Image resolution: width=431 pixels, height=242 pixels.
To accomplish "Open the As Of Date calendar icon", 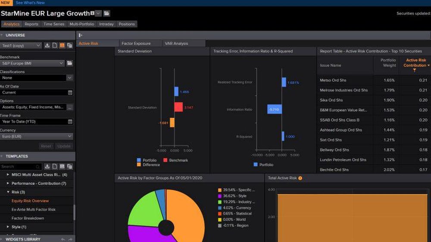I will pos(70,93).
